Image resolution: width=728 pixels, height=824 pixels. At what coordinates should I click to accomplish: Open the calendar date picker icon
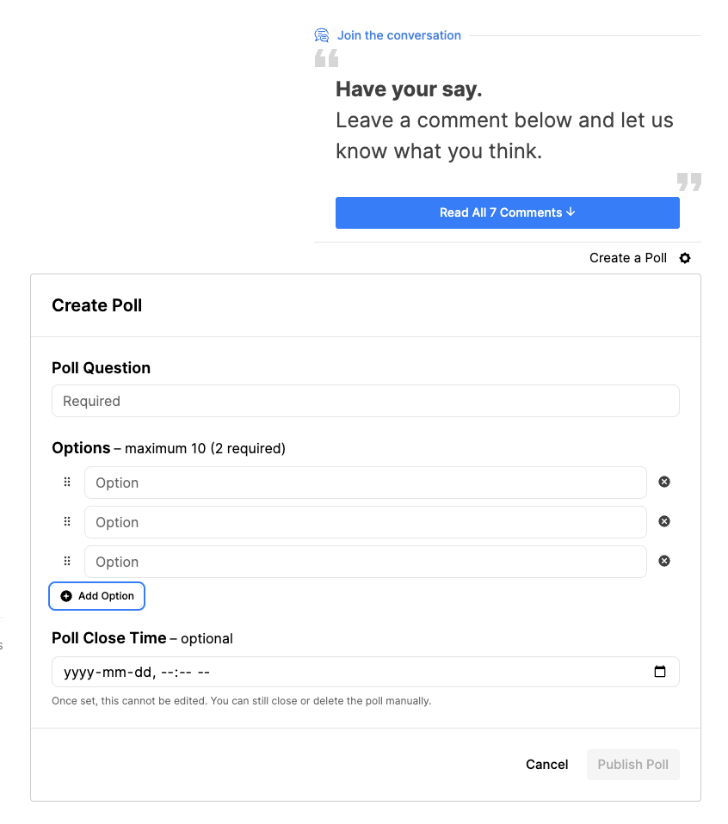[660, 672]
